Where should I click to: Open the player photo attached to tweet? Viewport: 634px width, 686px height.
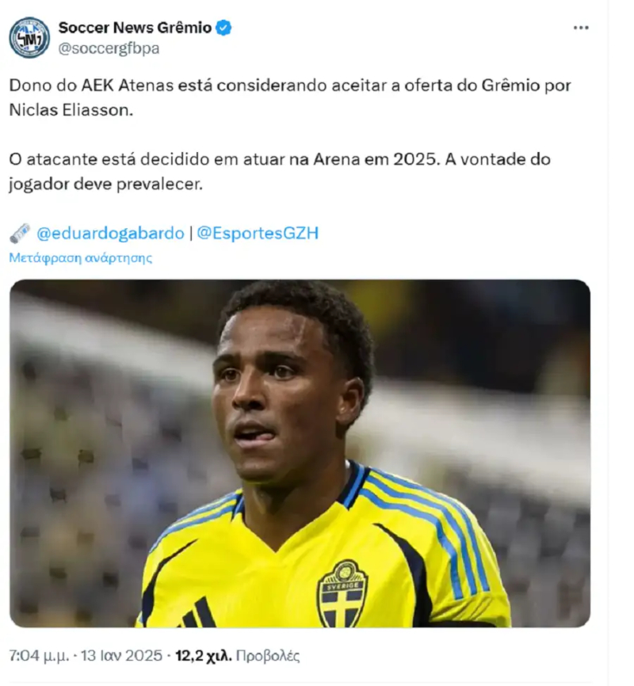(300, 453)
